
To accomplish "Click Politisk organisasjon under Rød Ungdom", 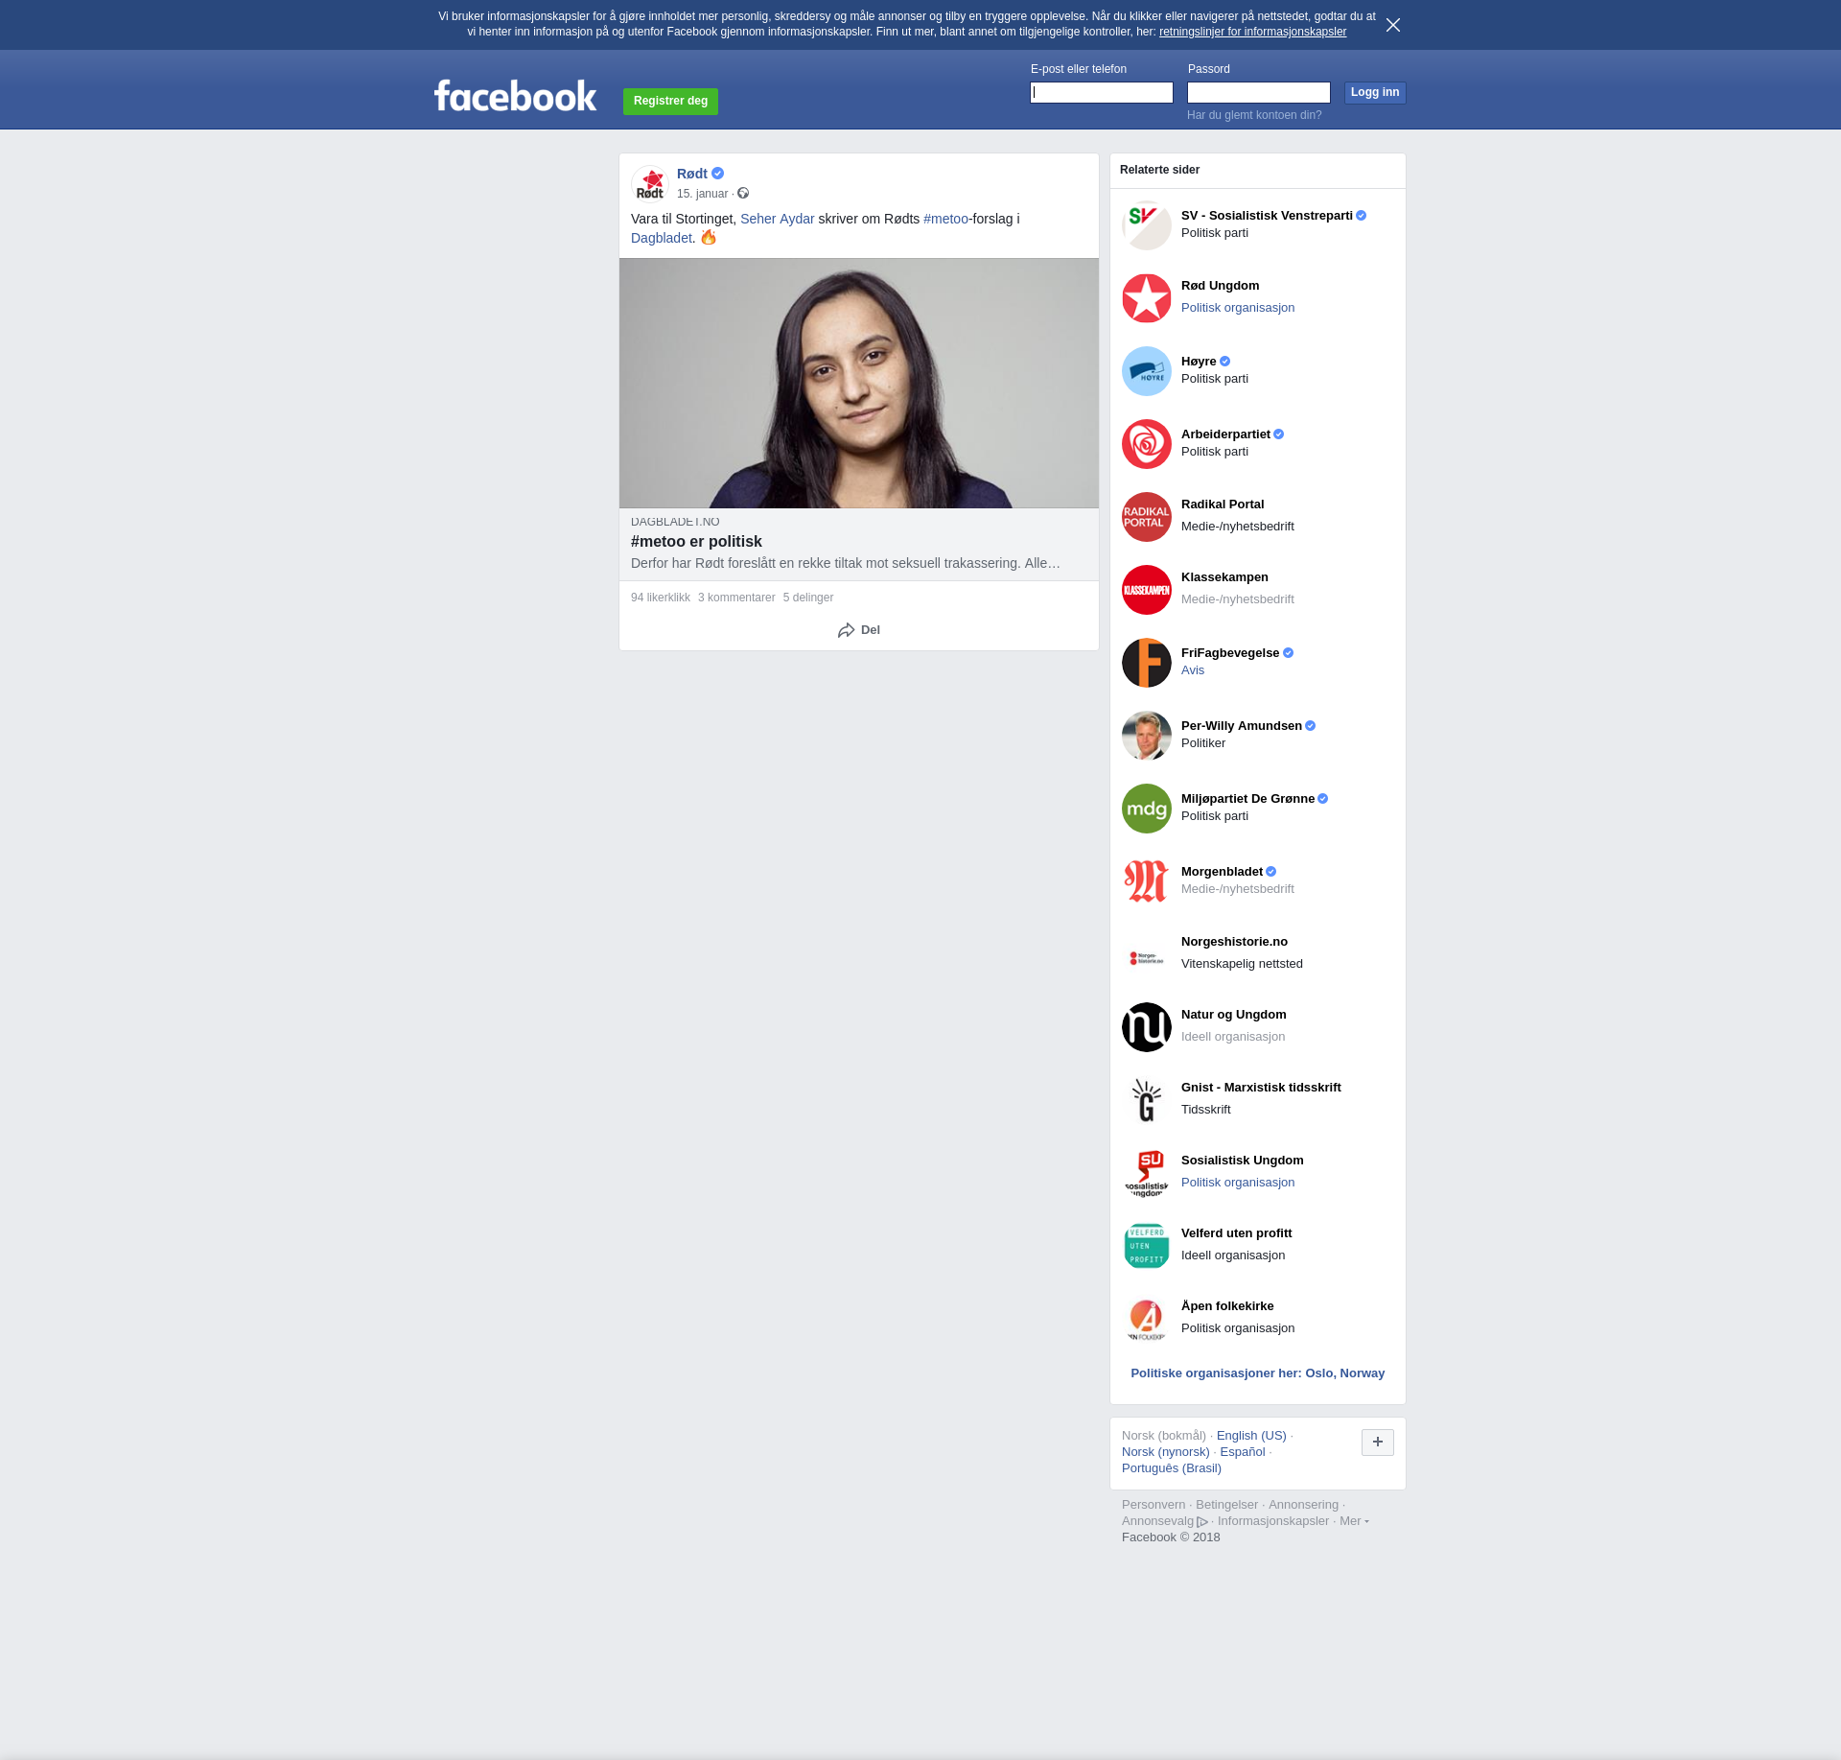I will [1238, 308].
